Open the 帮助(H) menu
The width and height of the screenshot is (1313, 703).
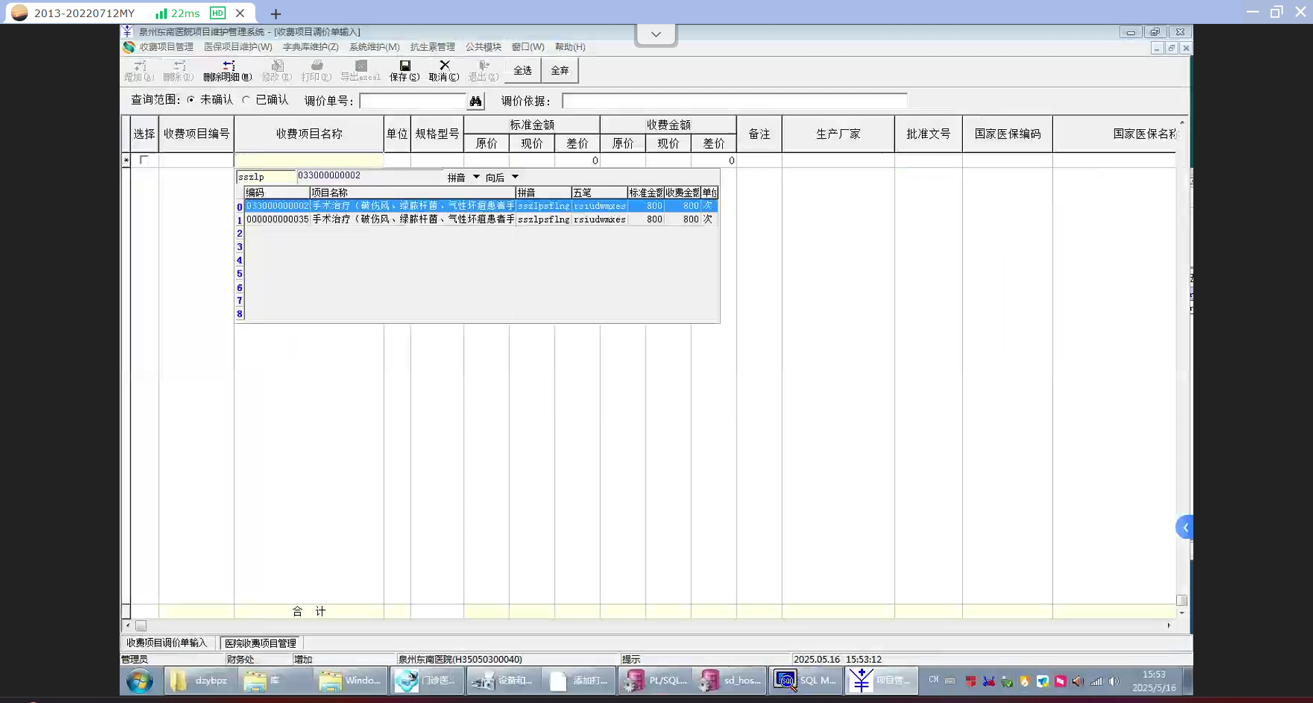click(570, 47)
